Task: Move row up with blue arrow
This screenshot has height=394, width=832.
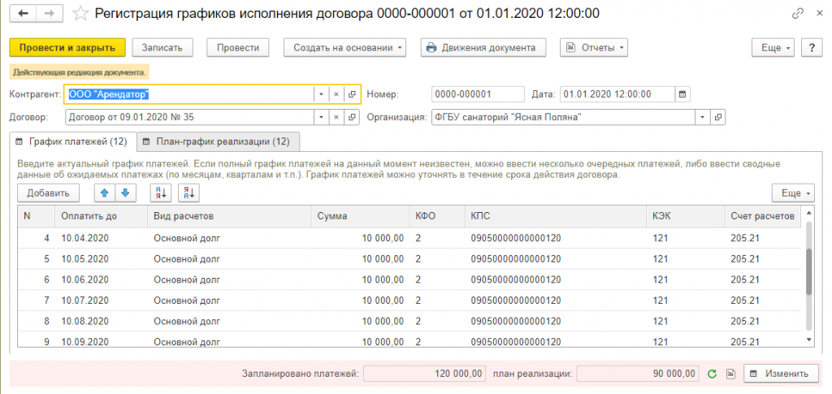Action: click(x=105, y=193)
